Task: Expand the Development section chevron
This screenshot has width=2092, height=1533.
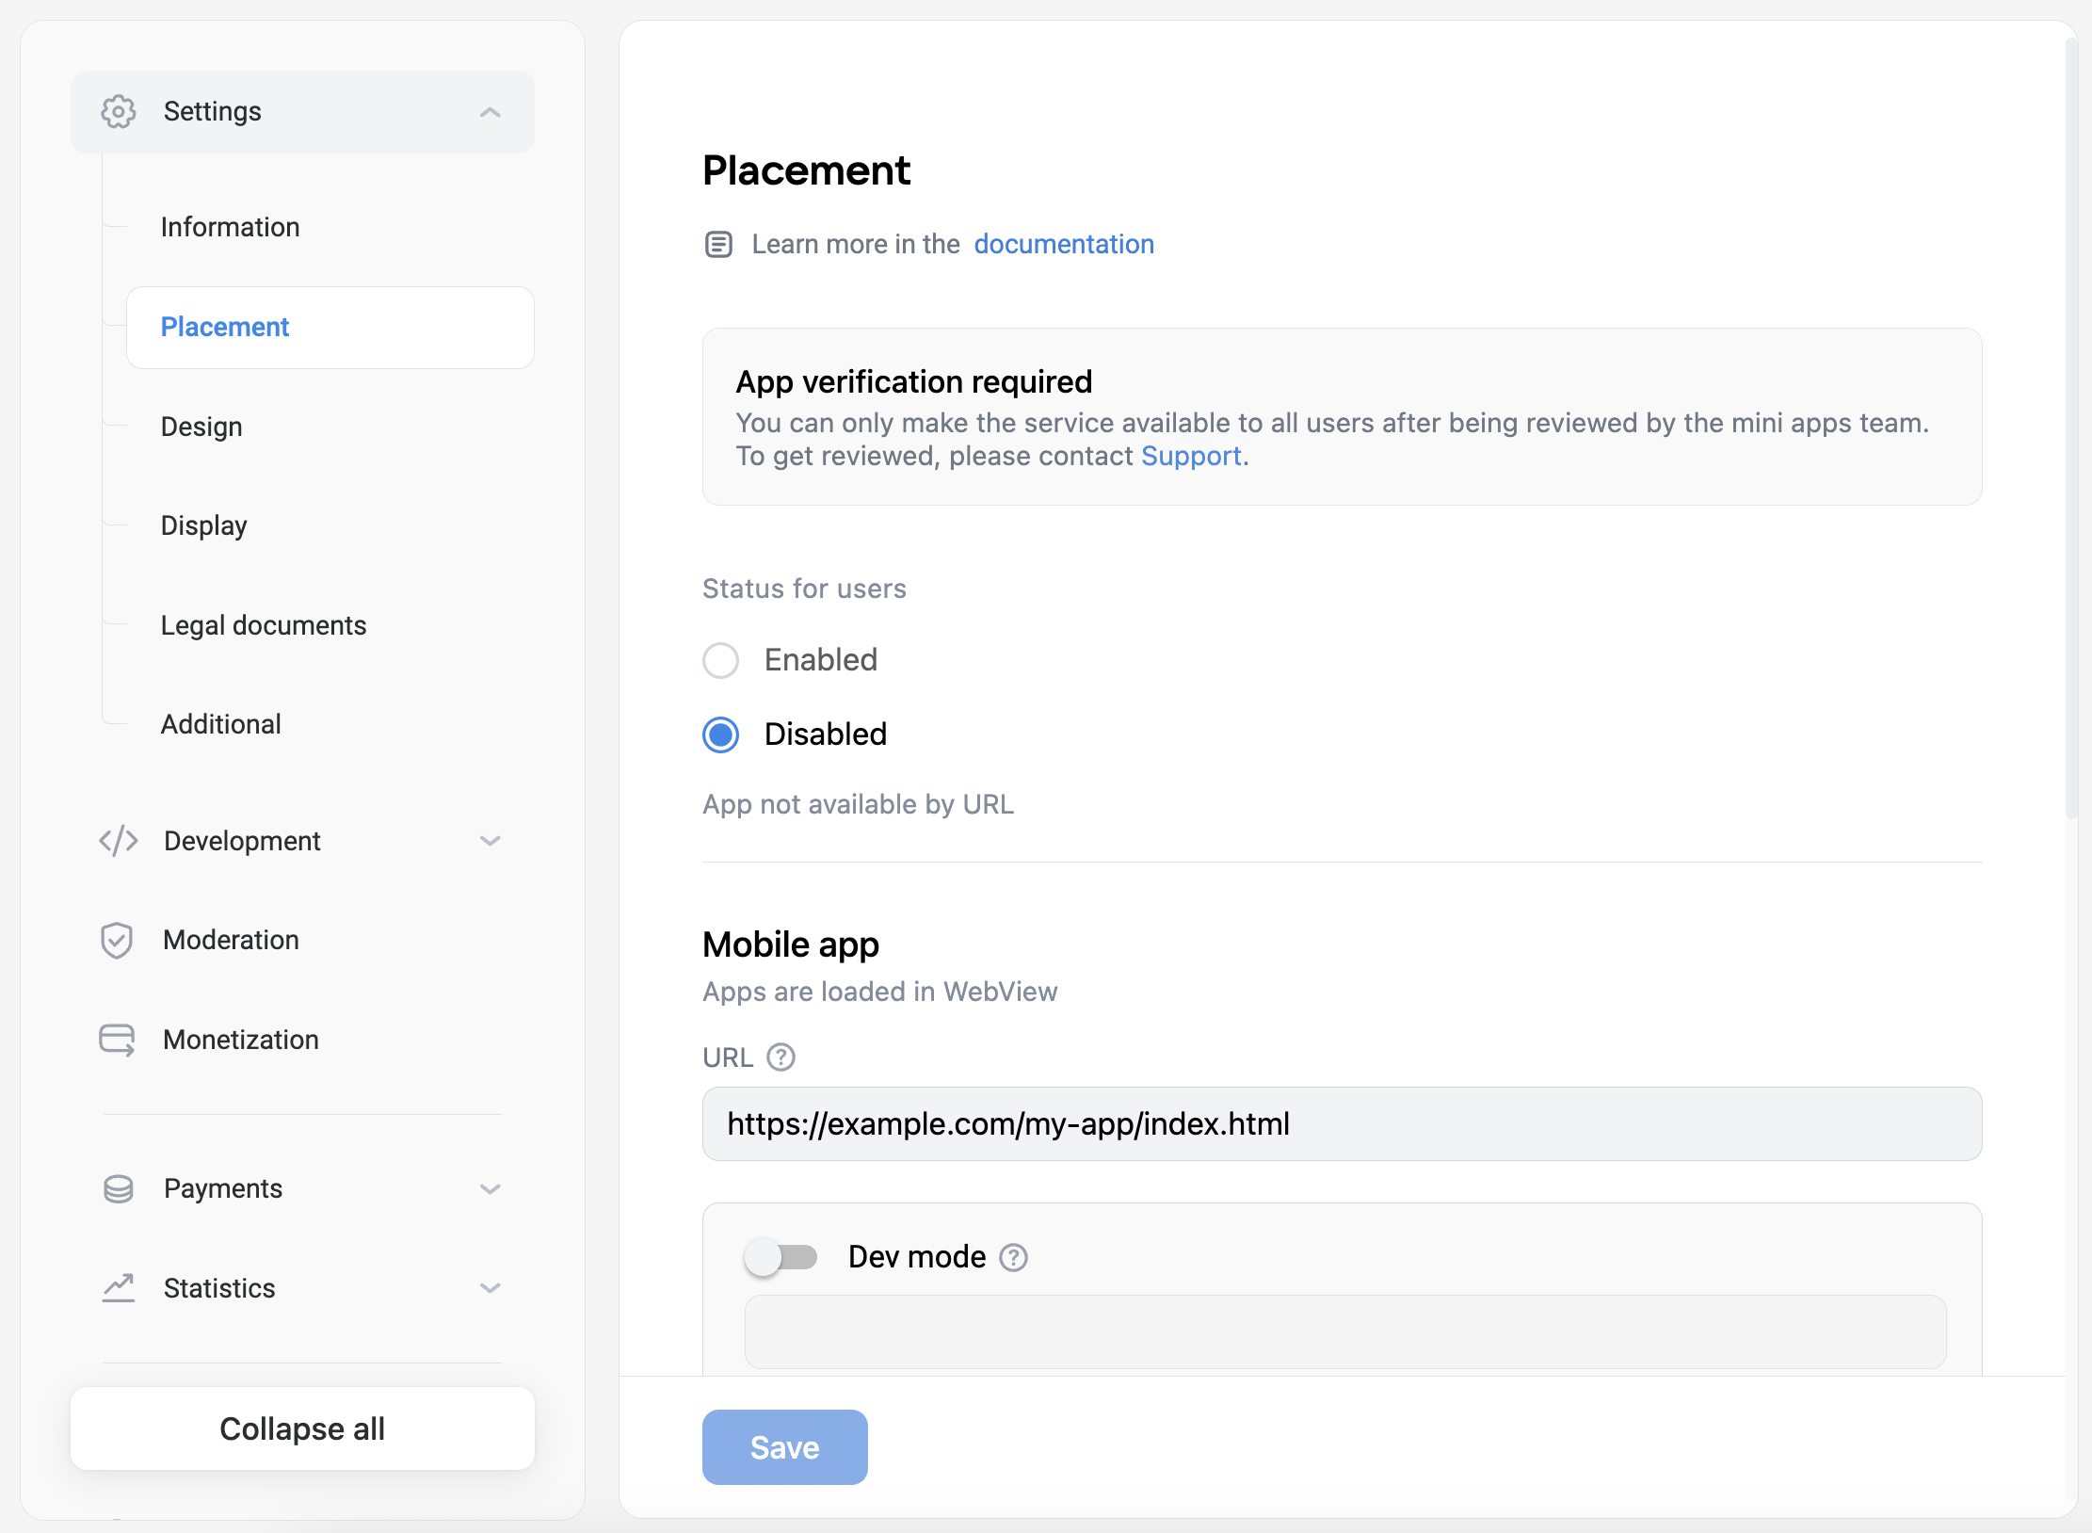Action: tap(490, 841)
